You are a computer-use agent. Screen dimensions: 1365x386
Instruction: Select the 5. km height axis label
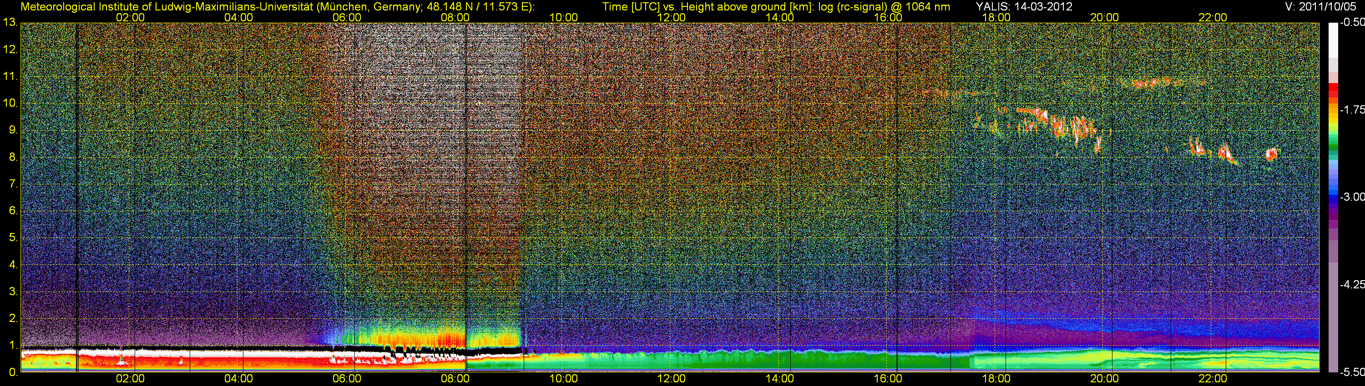pos(13,238)
